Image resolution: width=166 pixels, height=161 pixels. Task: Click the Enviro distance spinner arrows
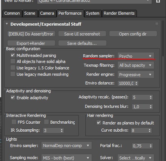tap(137, 83)
